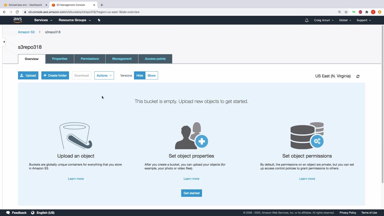
Task: Open the notifications bell
Action: click(307, 20)
